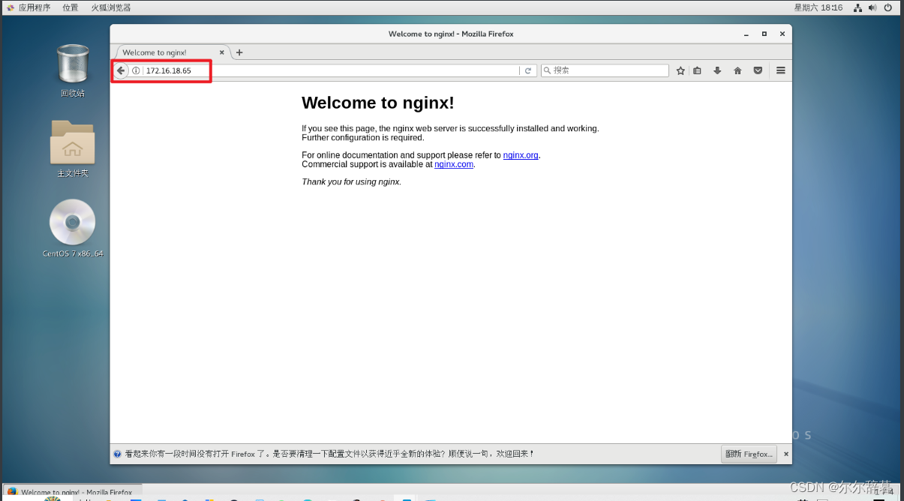Select the 主文件夹 home folder icon

pyautogui.click(x=73, y=148)
